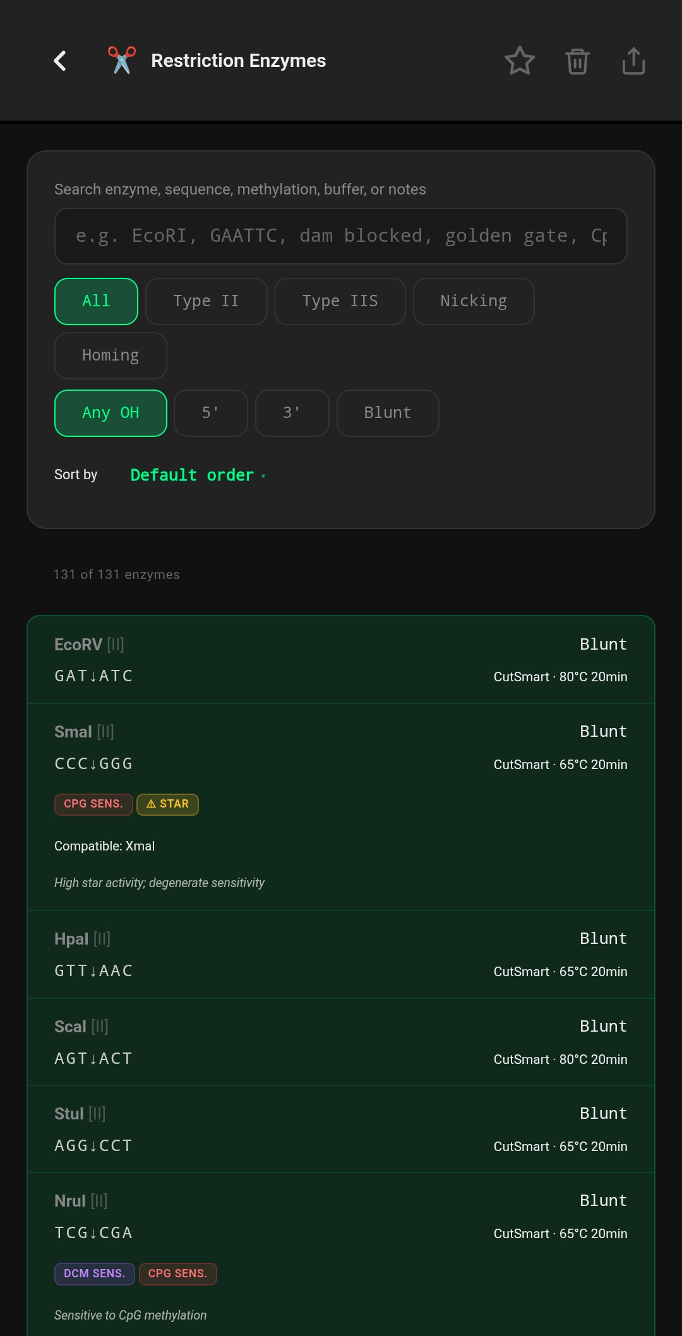Open the Default order sort dropdown
The height and width of the screenshot is (1336, 682).
point(198,475)
